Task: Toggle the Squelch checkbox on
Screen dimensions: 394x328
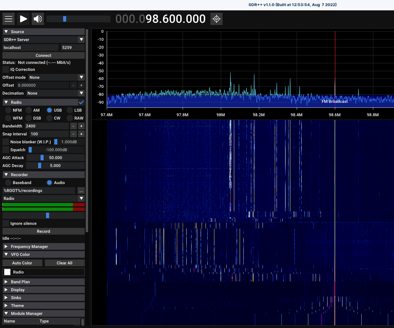Action: tap(5, 150)
